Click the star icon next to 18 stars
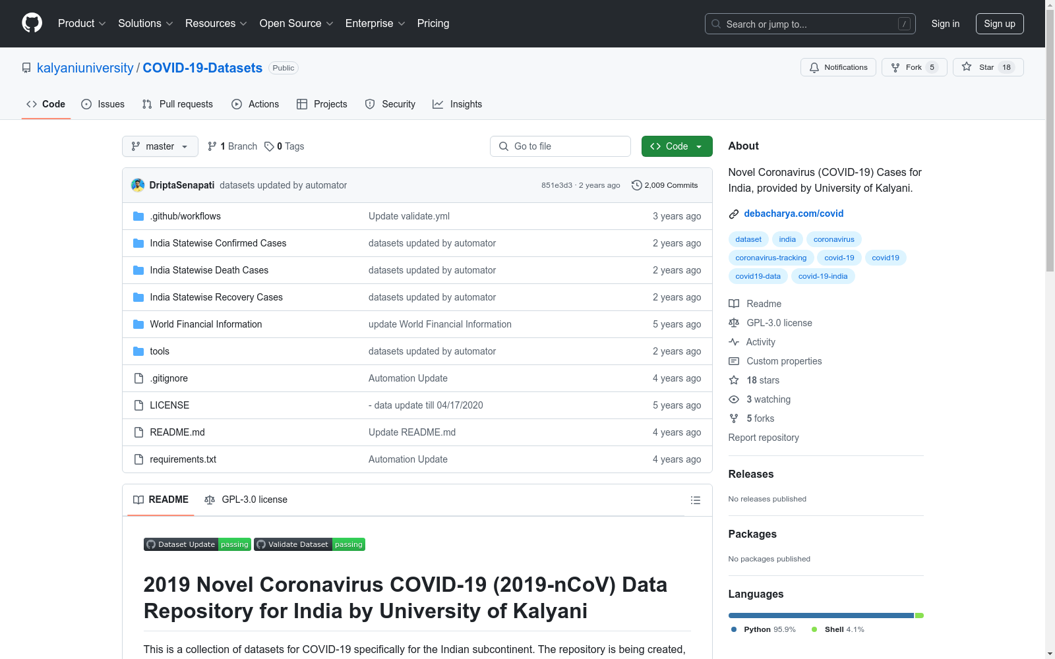 734,380
